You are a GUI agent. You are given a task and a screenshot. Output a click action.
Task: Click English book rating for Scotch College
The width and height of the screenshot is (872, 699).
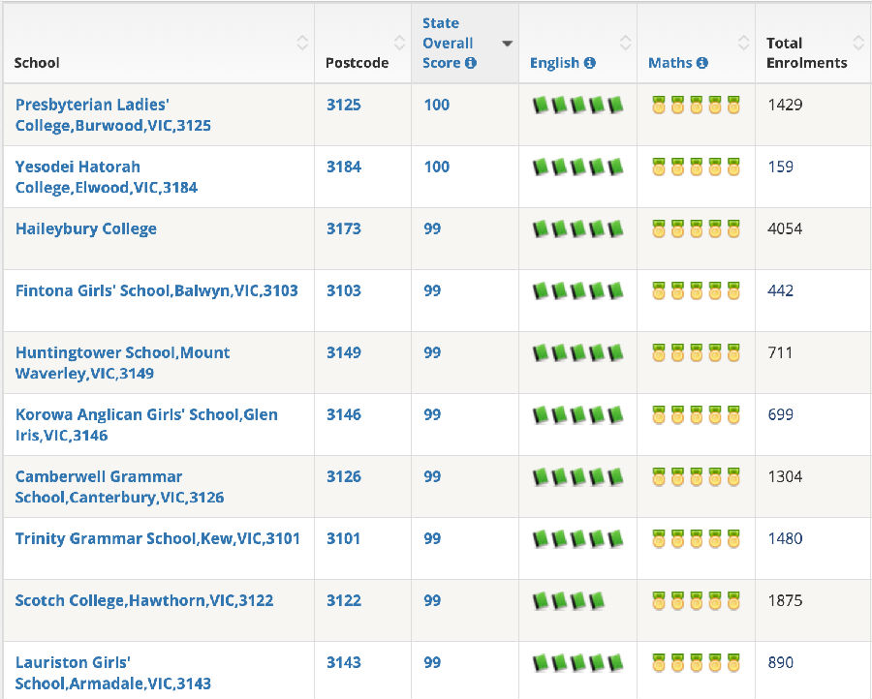pyautogui.click(x=569, y=600)
